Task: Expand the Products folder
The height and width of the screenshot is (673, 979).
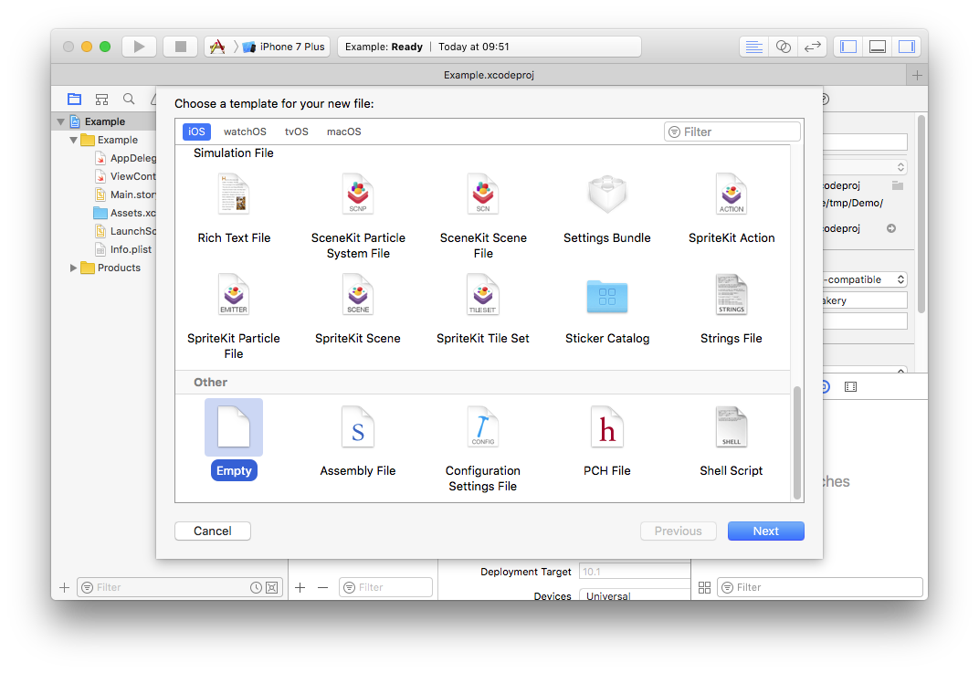Action: pos(74,268)
